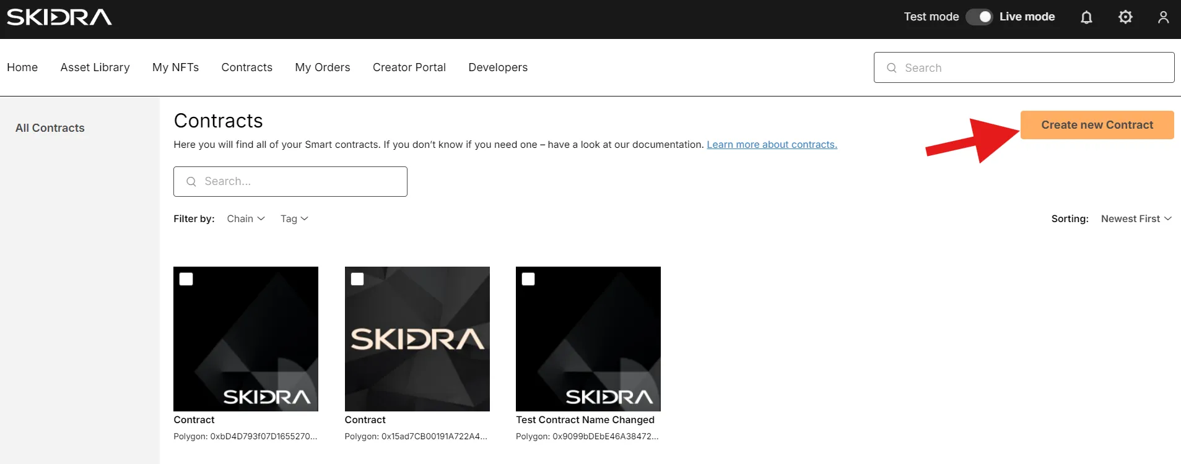Click the Test mode label
1181x464 pixels.
(x=931, y=17)
